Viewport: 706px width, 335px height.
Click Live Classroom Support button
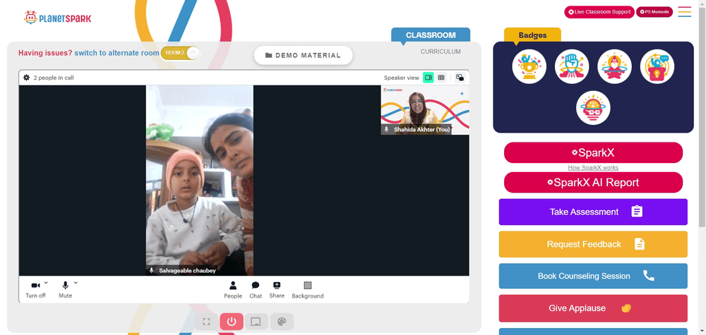pyautogui.click(x=599, y=12)
